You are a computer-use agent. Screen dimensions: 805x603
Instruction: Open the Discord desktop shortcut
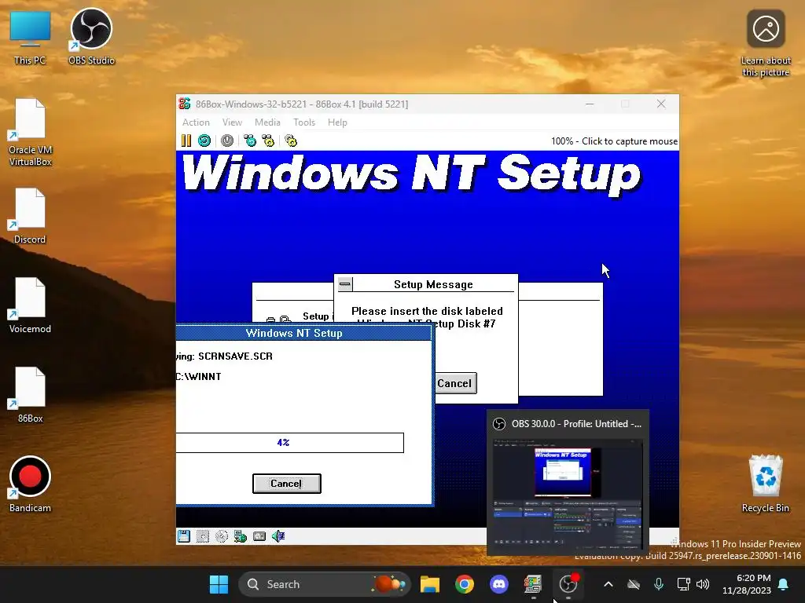pyautogui.click(x=31, y=216)
